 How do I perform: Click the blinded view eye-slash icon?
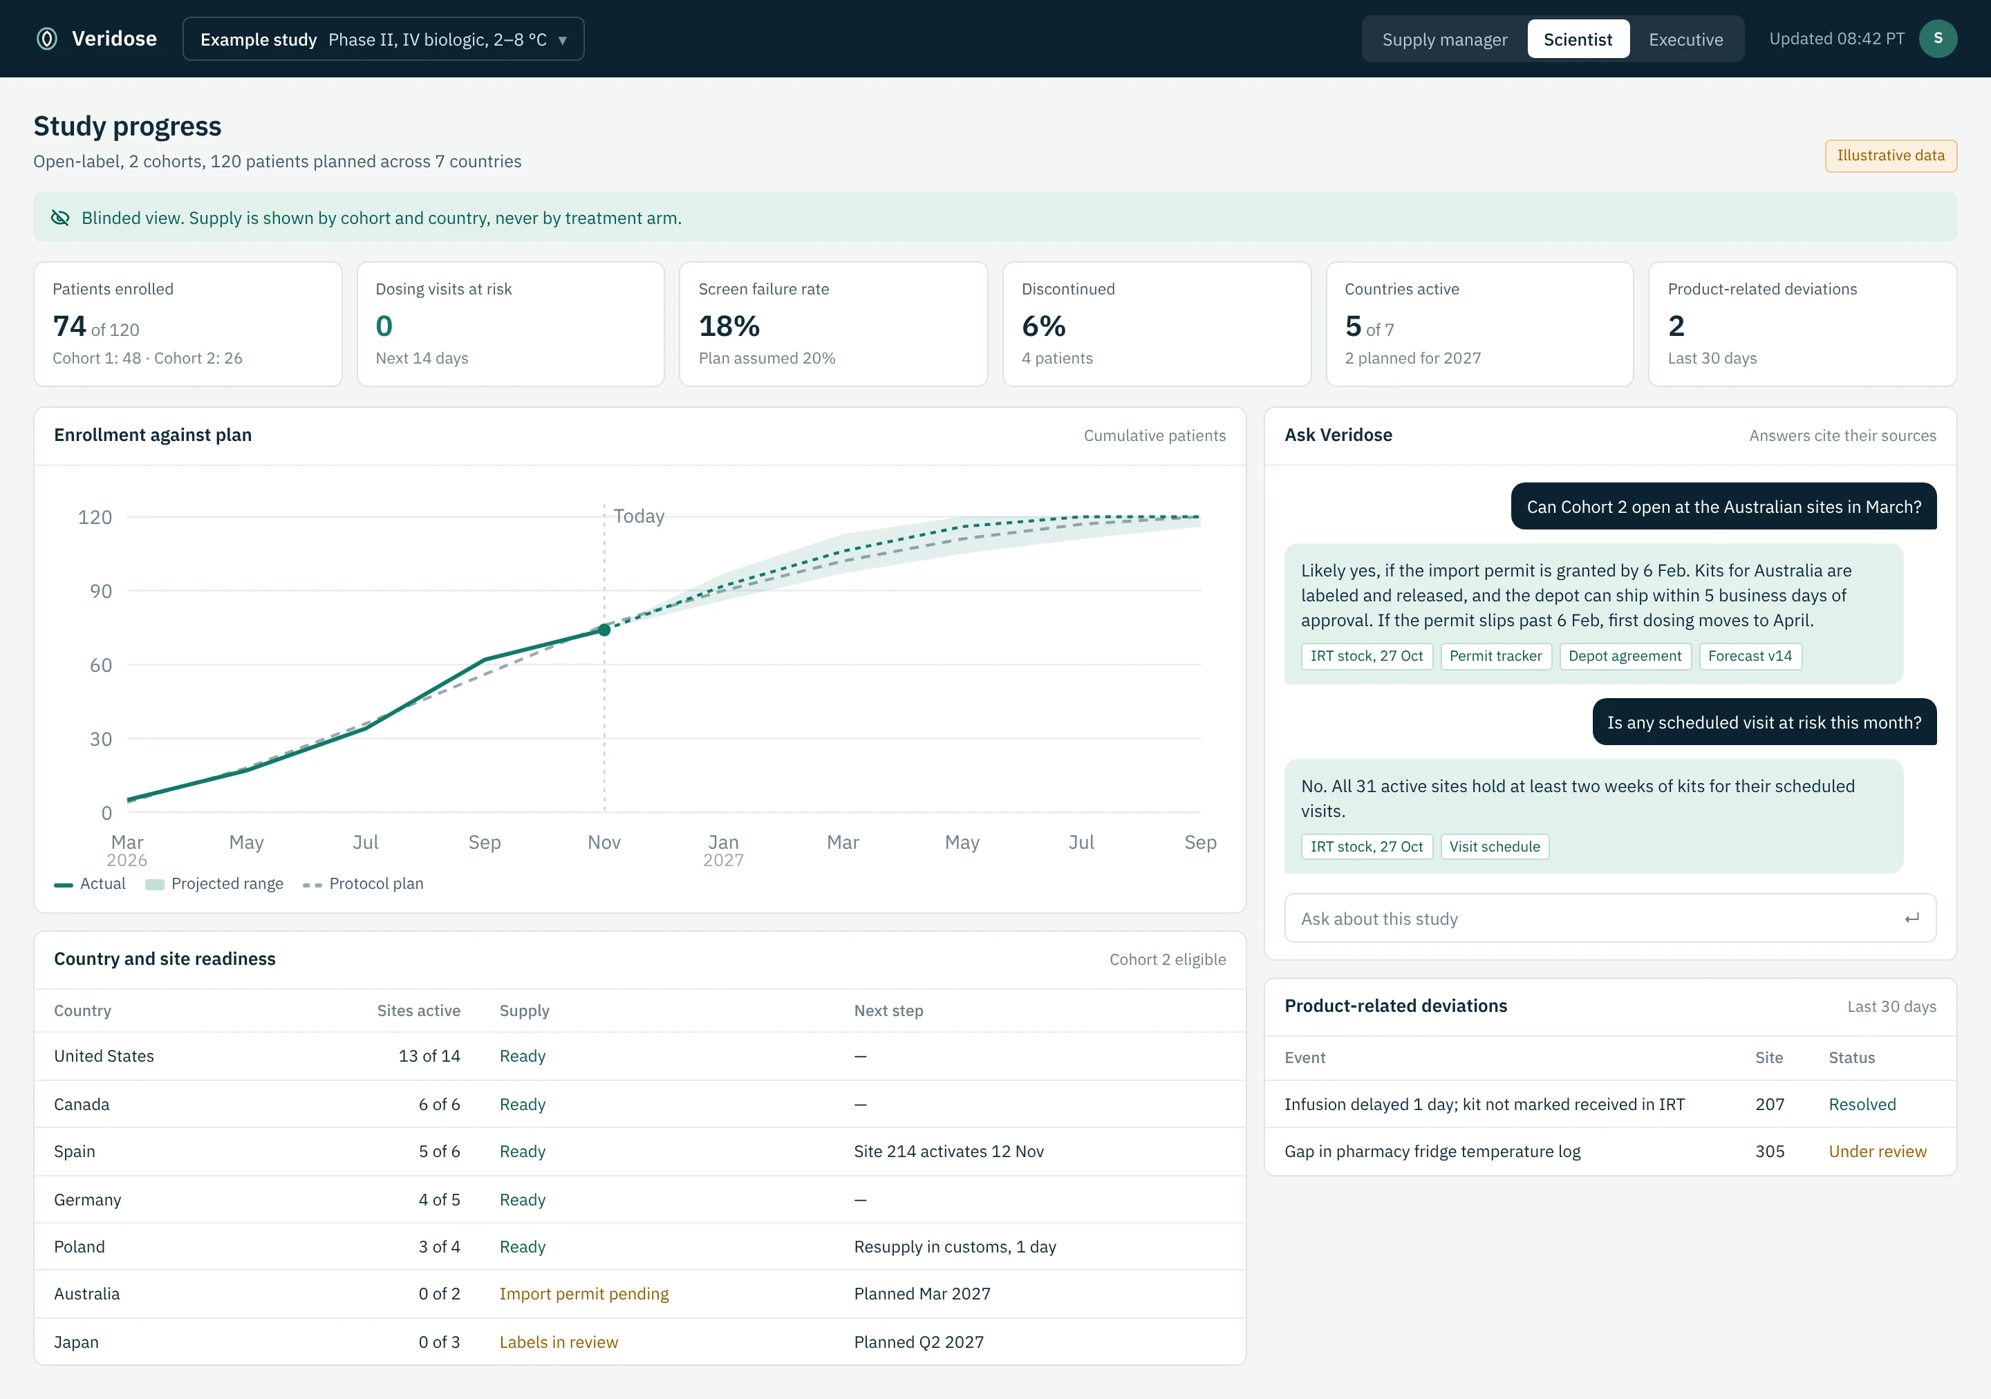click(x=60, y=218)
